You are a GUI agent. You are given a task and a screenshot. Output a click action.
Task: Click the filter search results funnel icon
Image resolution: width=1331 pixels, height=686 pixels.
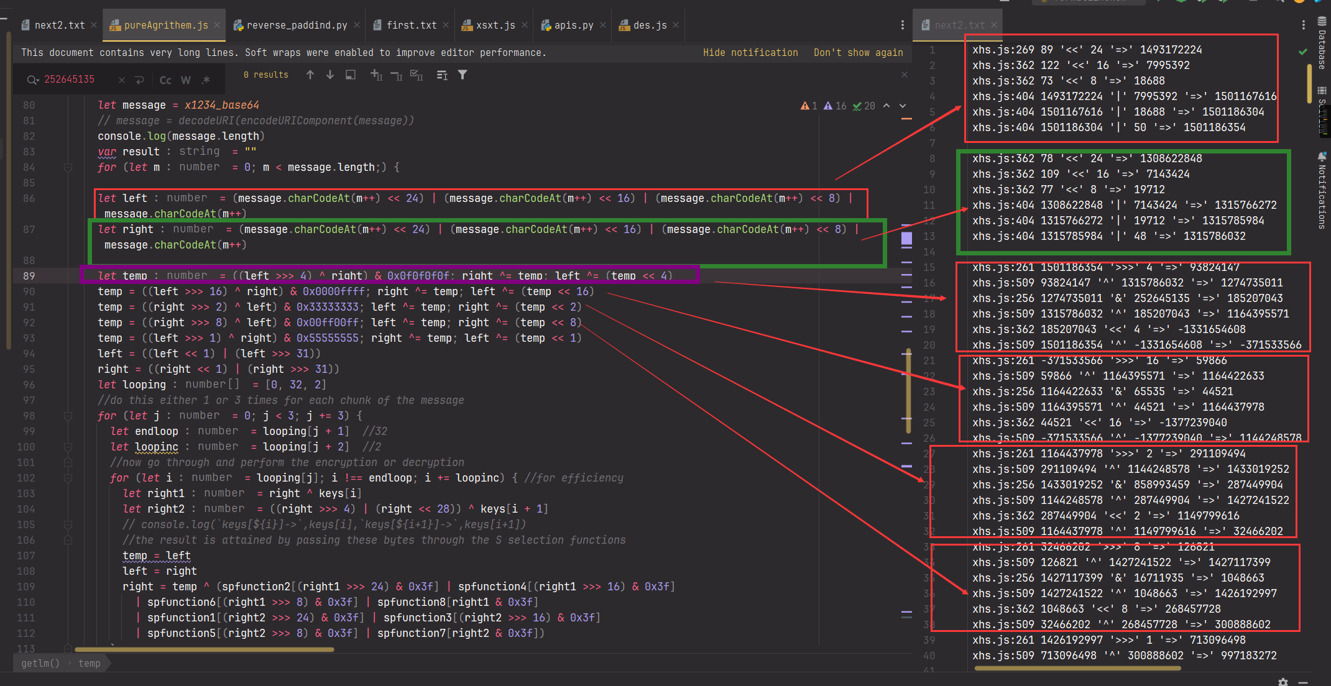463,75
